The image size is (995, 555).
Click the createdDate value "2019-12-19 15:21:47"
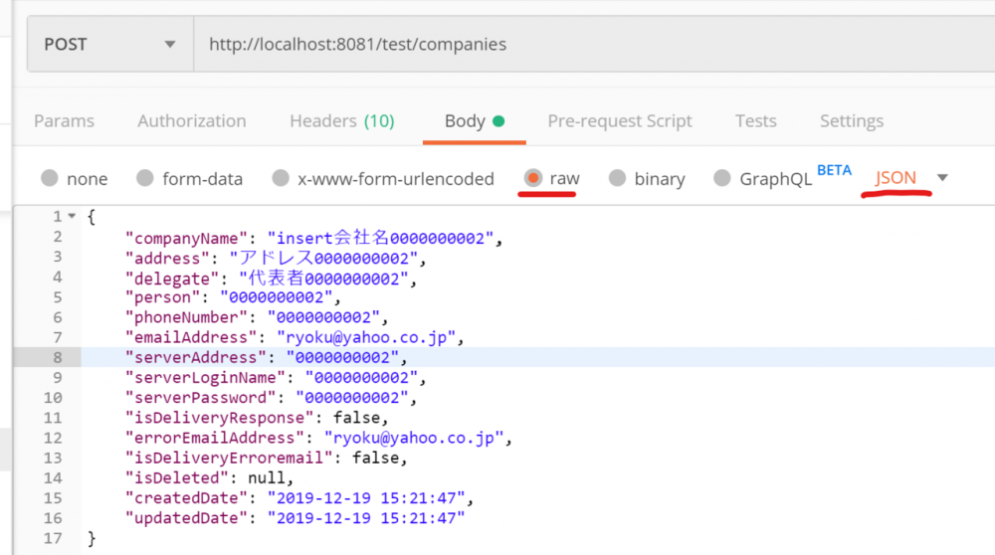click(x=366, y=498)
